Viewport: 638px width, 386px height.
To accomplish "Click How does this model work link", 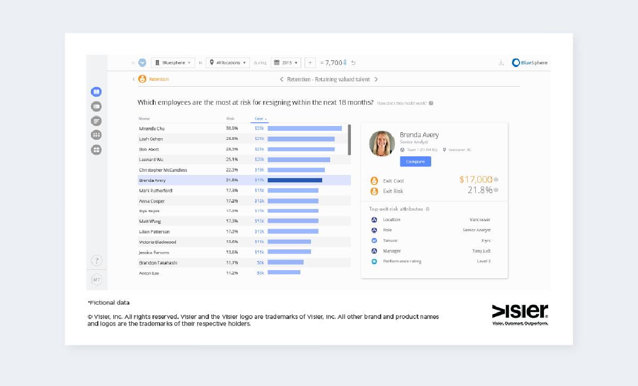I will point(402,103).
